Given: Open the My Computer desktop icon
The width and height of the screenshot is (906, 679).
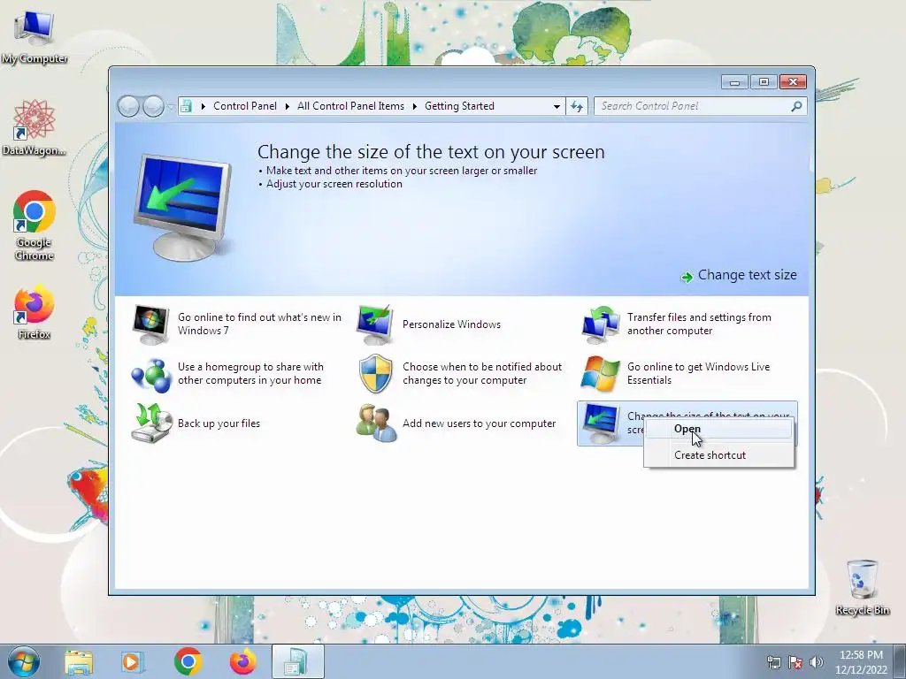Looking at the screenshot, I should 35,35.
